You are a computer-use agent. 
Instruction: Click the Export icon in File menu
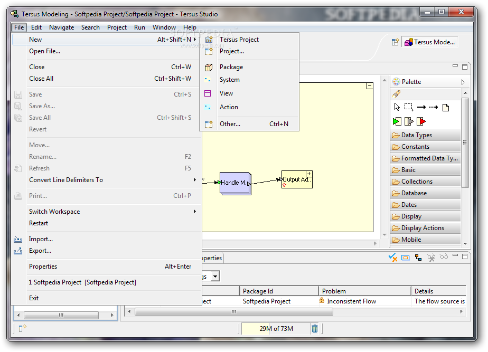click(x=18, y=251)
